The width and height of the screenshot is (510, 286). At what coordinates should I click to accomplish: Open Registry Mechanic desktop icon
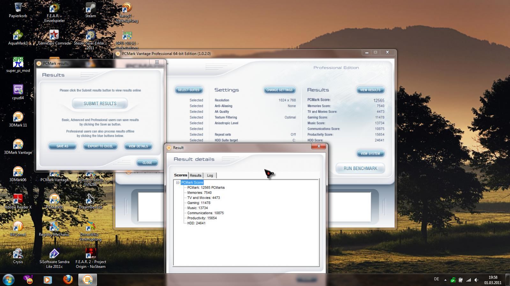(x=54, y=229)
